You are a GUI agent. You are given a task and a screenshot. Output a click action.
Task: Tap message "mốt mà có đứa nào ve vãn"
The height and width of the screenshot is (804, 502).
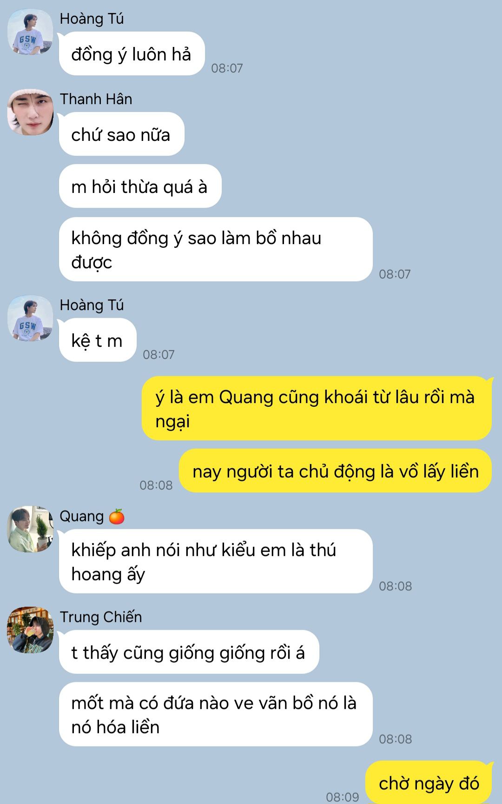(216, 715)
